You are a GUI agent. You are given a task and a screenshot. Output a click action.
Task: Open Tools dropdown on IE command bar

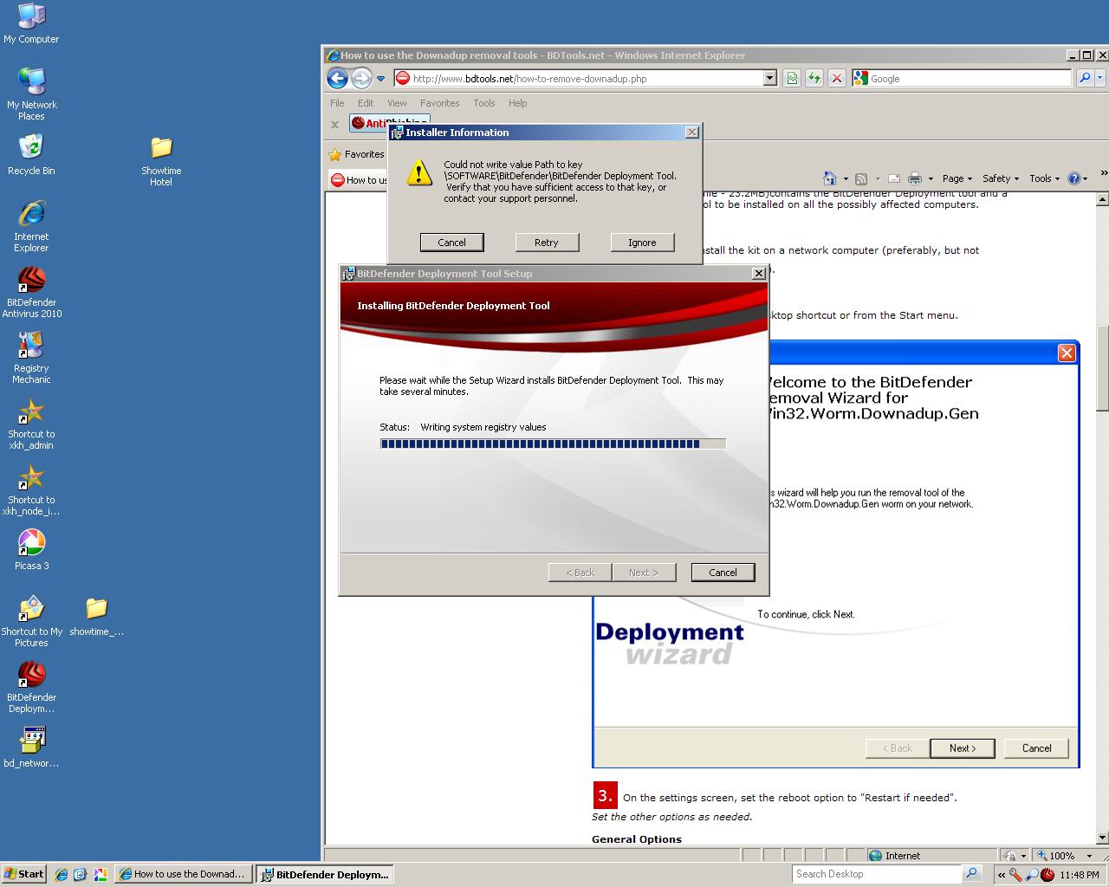1044,178
